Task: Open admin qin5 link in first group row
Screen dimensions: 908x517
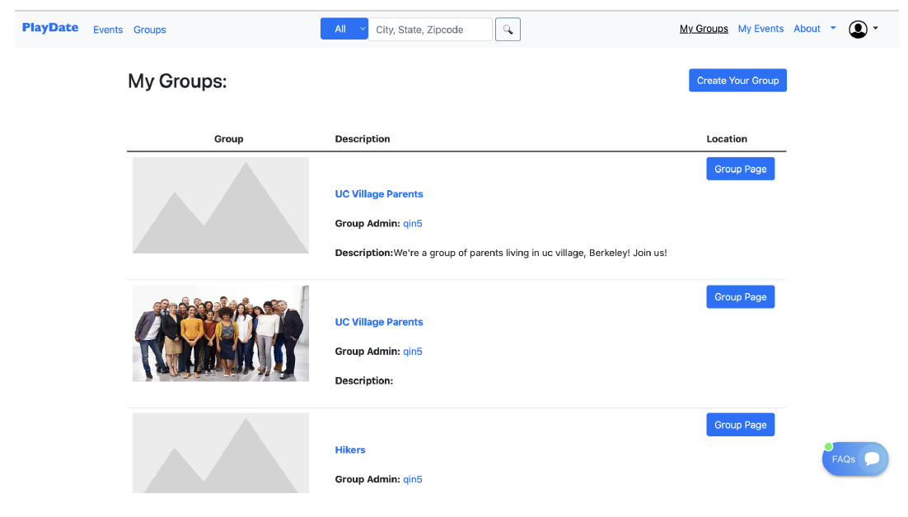Action: [412, 224]
